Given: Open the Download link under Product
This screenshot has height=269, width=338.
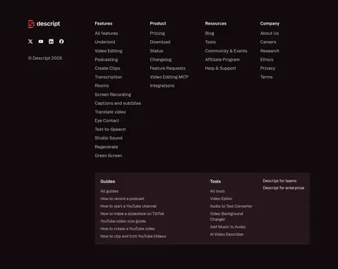Looking at the screenshot, I should tap(160, 42).
